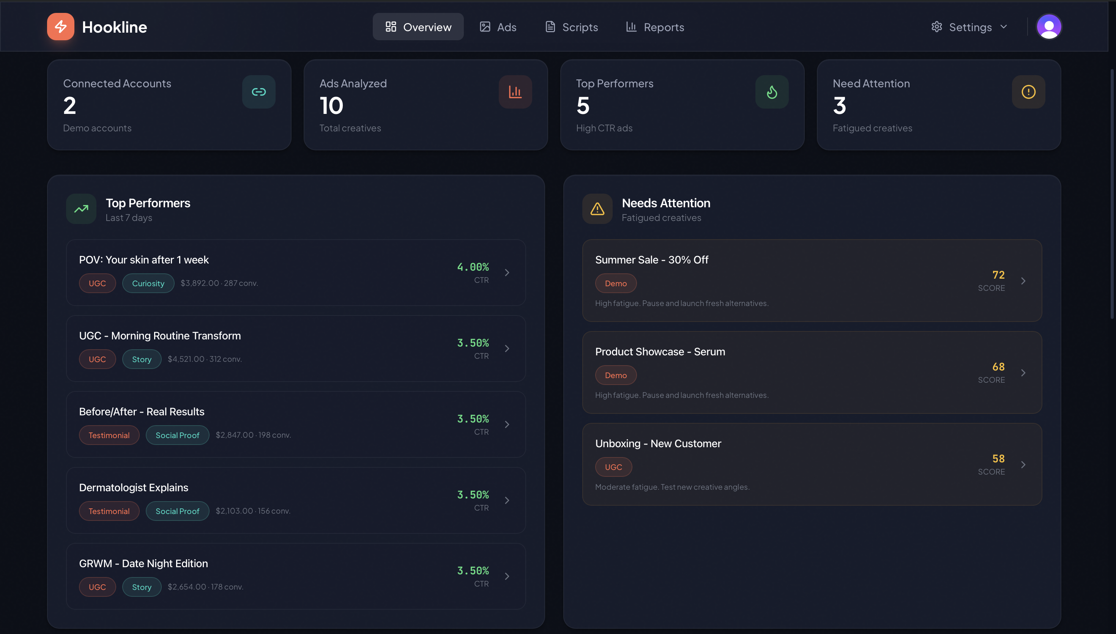Click the page vertical scrollbar
The image size is (1116, 634).
pos(1112,194)
